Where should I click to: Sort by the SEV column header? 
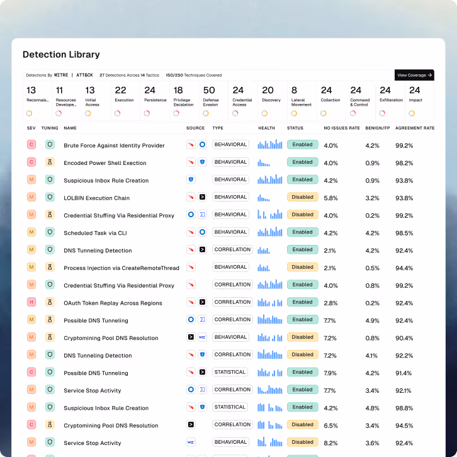coord(31,128)
